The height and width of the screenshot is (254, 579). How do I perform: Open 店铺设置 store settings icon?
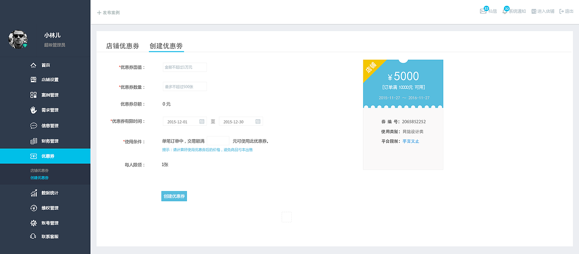(33, 80)
